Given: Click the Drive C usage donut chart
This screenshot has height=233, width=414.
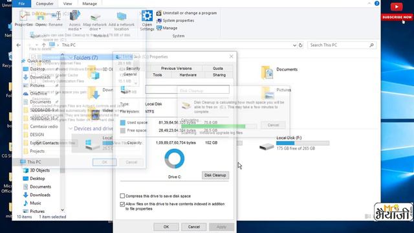Looking at the screenshot, I should tap(175, 159).
